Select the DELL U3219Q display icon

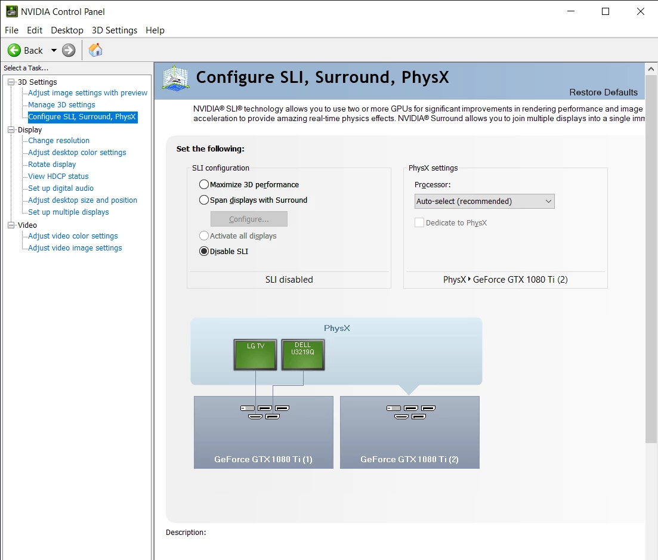click(302, 355)
